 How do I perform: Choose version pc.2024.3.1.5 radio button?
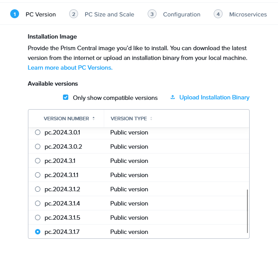click(x=37, y=217)
